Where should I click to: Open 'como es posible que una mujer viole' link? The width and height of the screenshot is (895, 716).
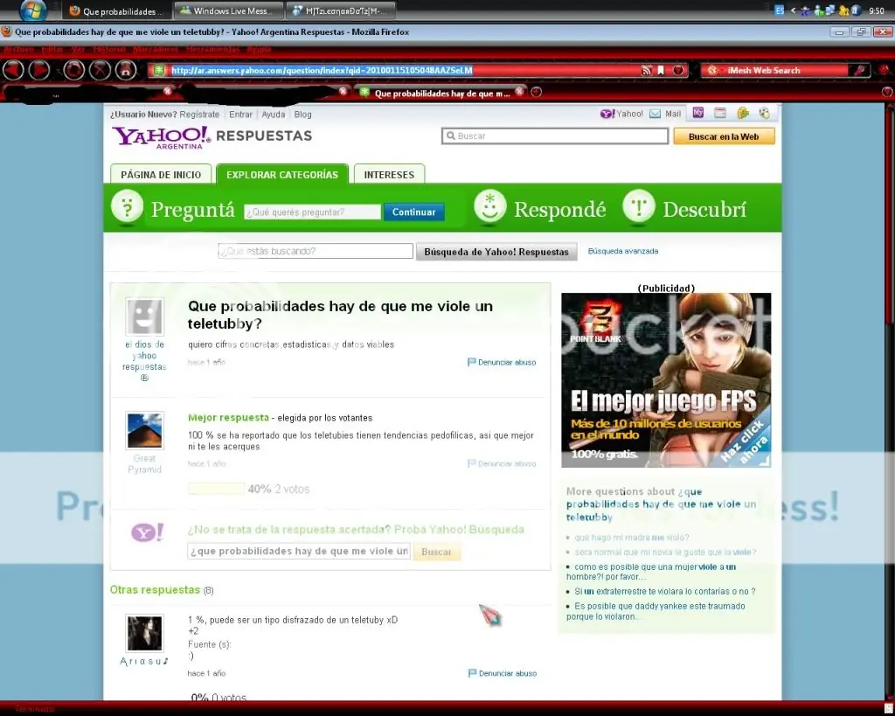click(x=650, y=572)
